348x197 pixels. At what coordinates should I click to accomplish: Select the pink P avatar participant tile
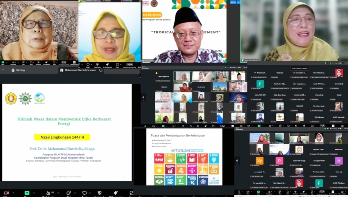point(279,161)
